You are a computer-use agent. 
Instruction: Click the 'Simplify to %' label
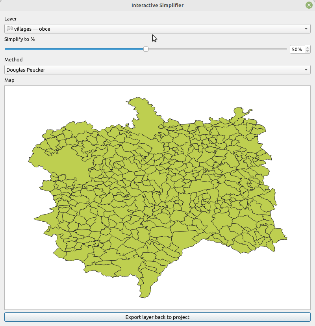20,39
